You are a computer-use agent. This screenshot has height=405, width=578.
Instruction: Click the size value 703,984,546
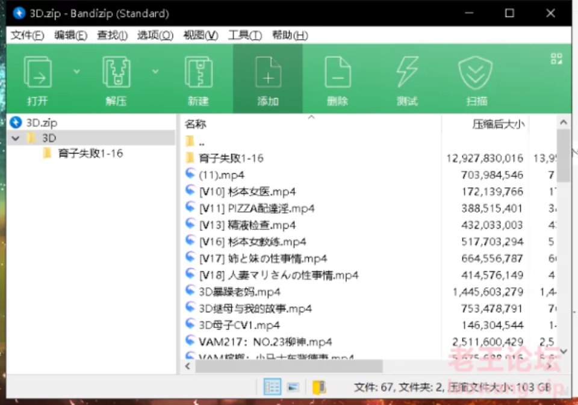point(492,175)
